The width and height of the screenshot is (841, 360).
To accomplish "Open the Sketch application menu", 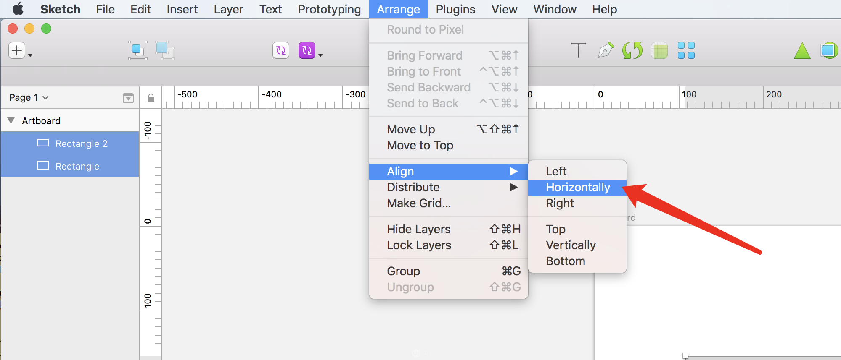I will pos(60,9).
